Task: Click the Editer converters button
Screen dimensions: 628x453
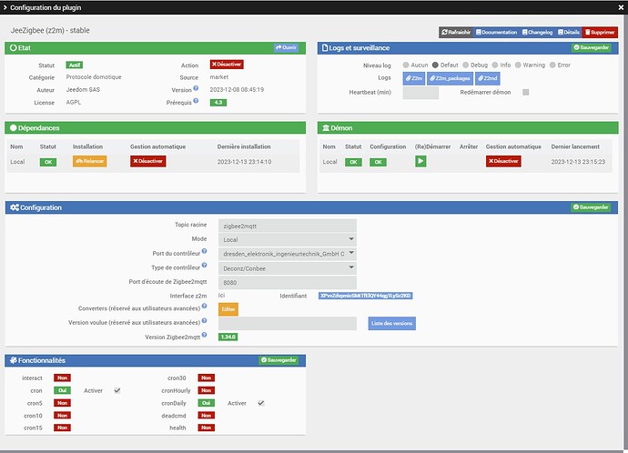Action: click(x=228, y=309)
